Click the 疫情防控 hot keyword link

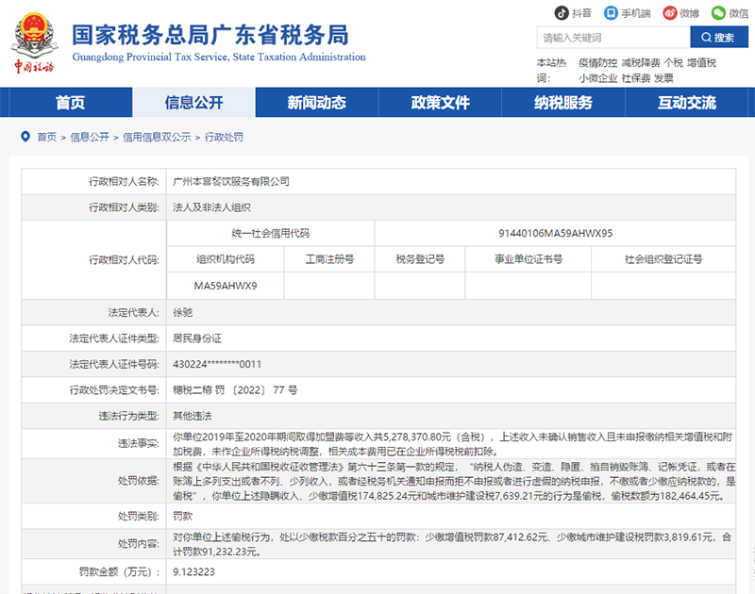(x=597, y=63)
